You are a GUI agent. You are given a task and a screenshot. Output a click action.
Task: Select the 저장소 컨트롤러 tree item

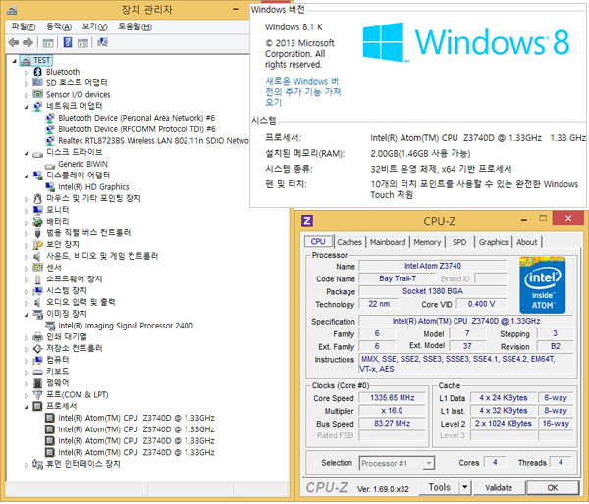coord(74,349)
